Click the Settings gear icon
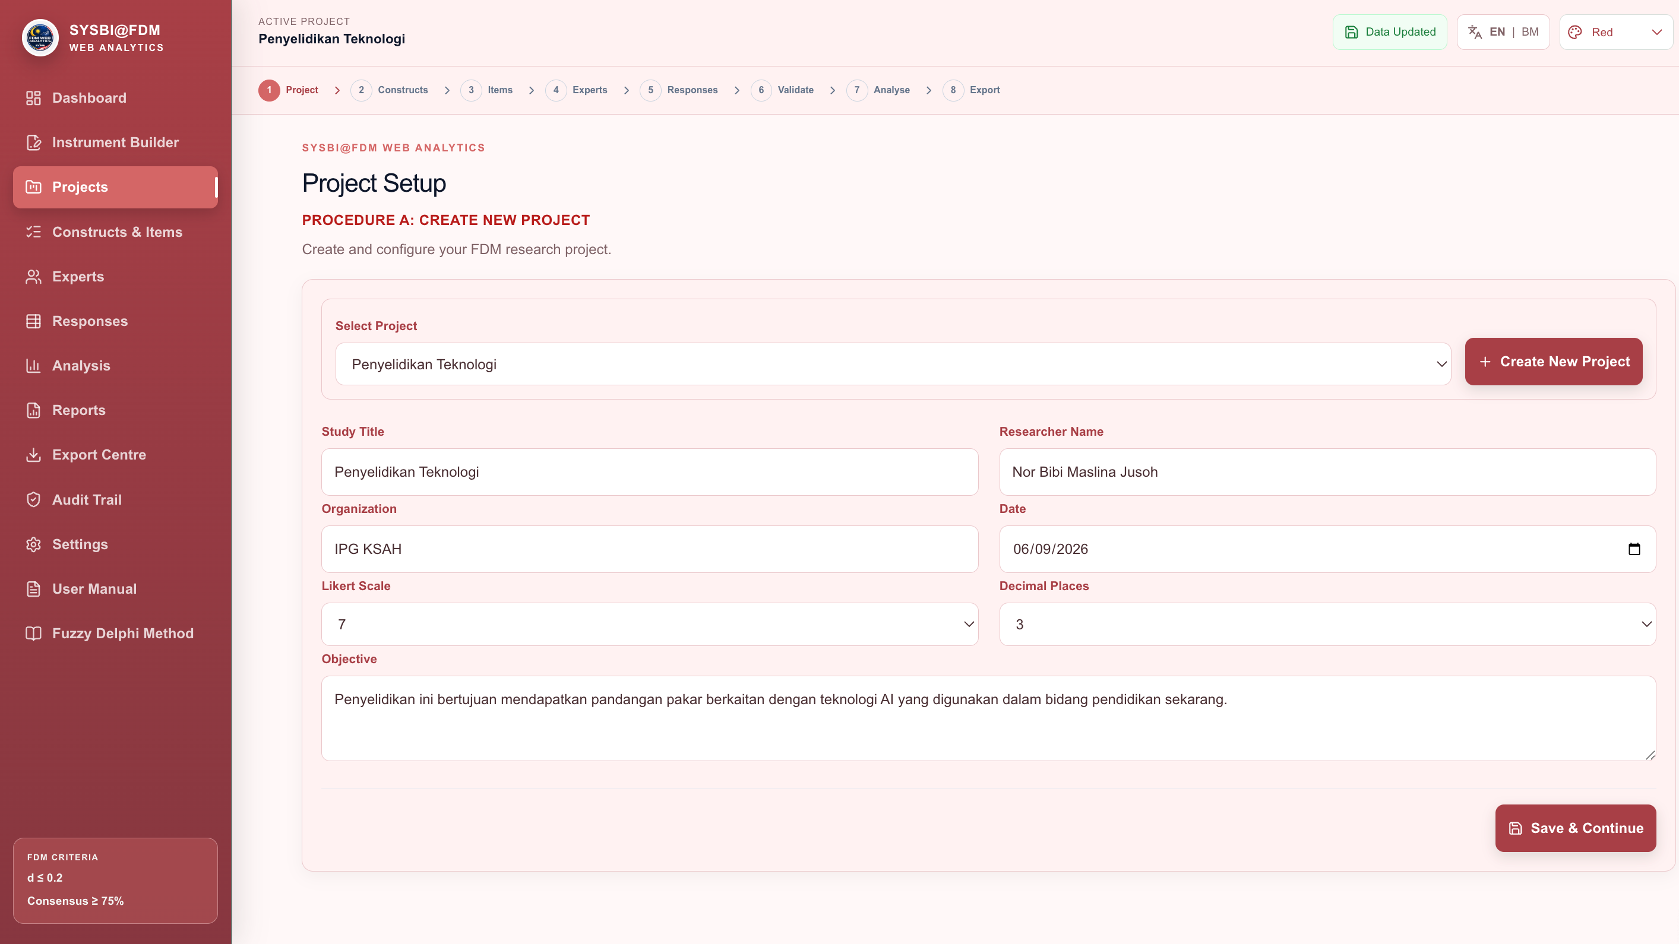The image size is (1679, 944). [33, 544]
